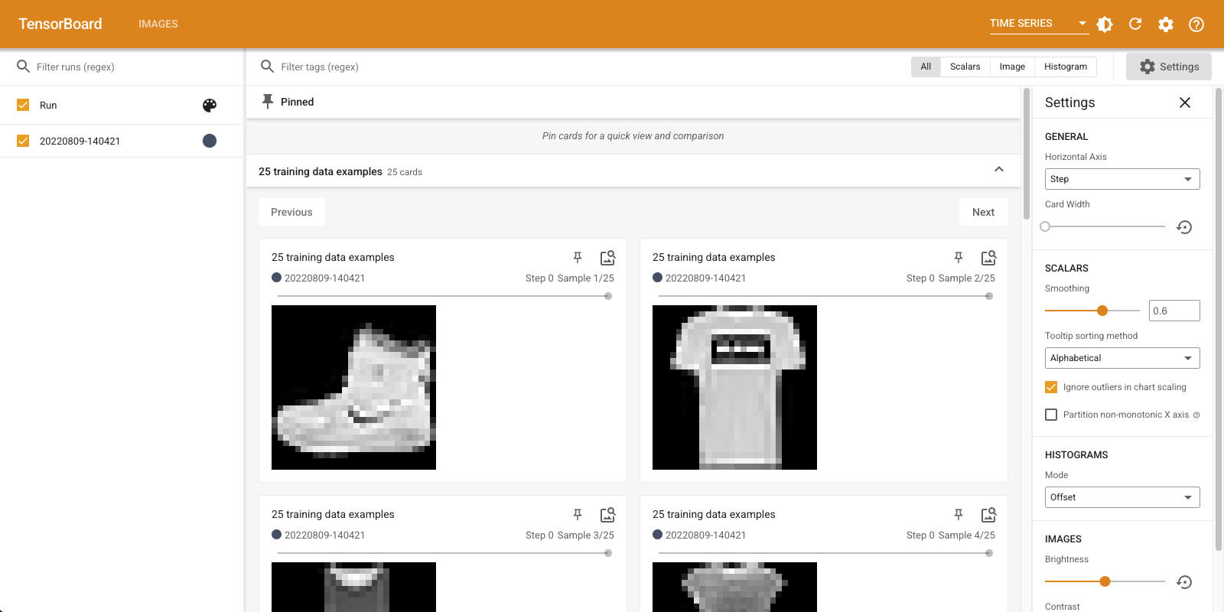Image resolution: width=1224 pixels, height=612 pixels.
Task: Collapse the 25 training data examples group
Action: [998, 170]
